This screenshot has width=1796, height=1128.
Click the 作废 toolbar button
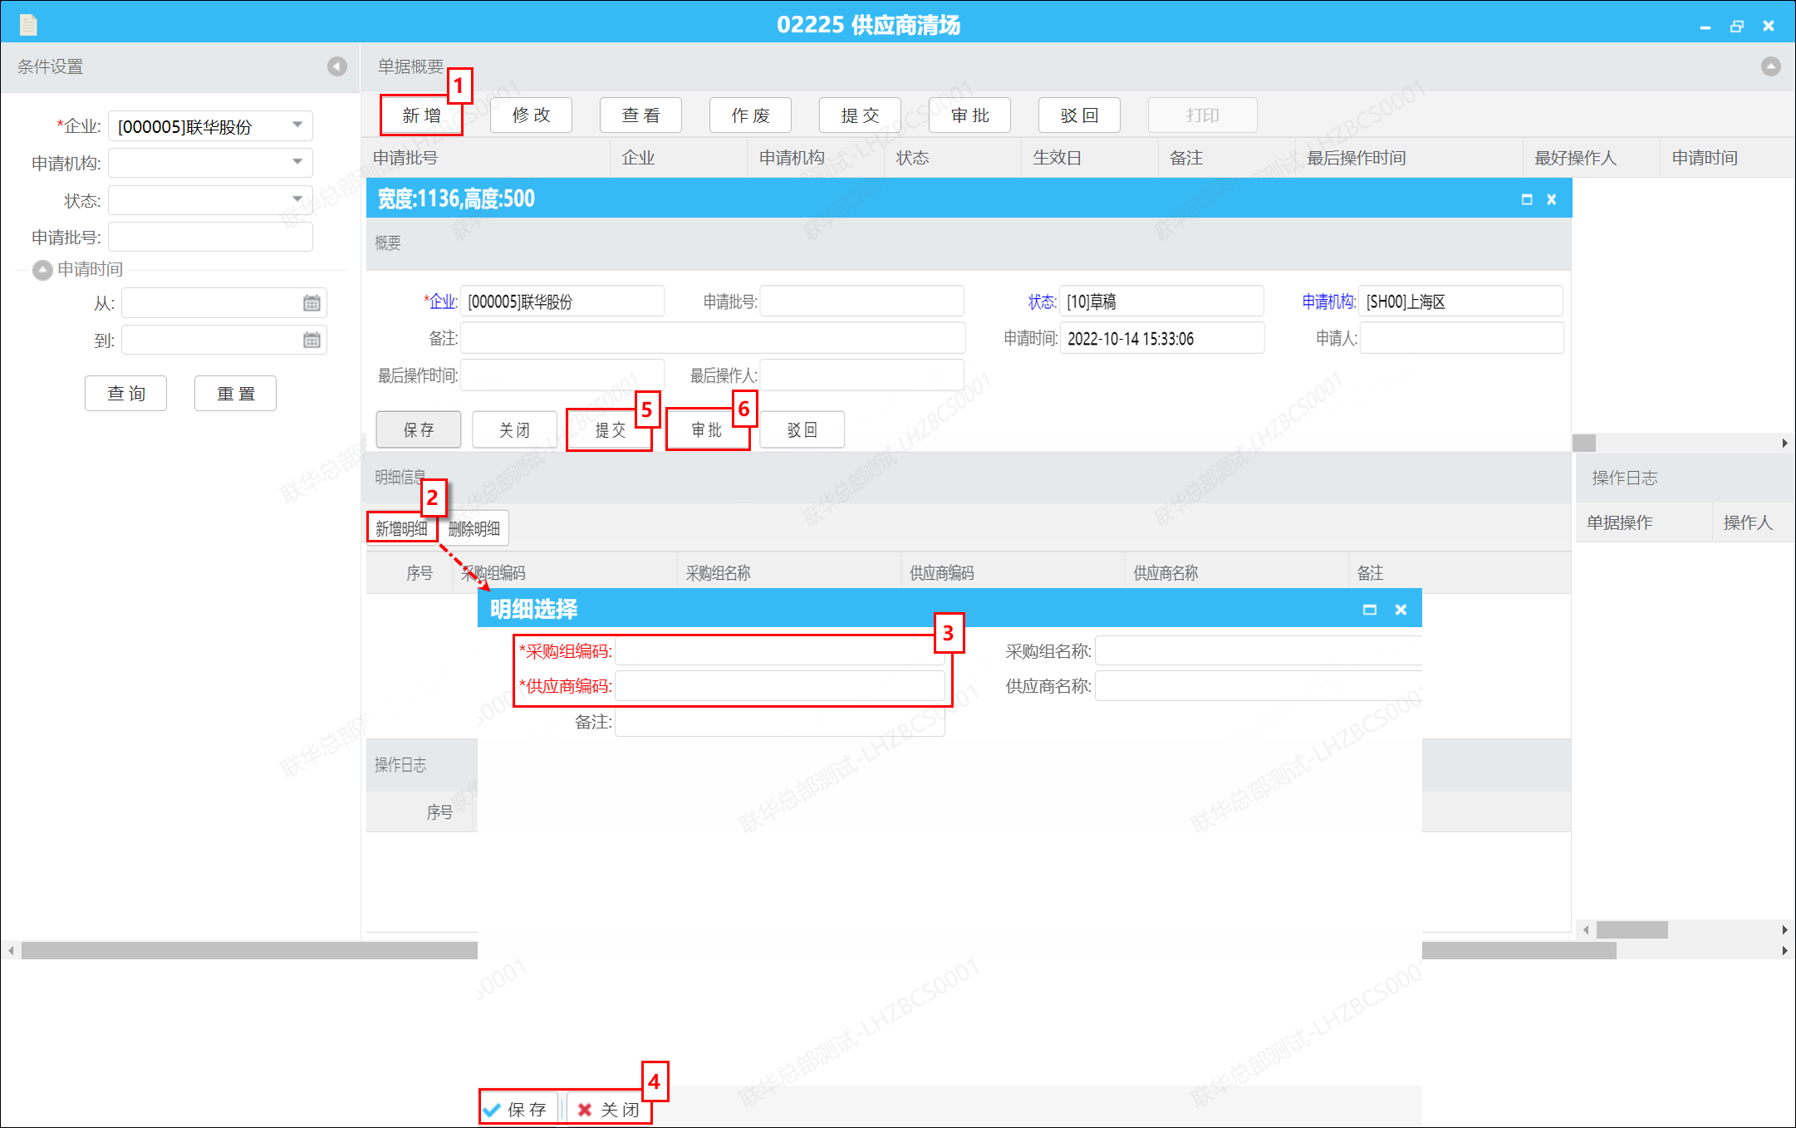point(750,115)
